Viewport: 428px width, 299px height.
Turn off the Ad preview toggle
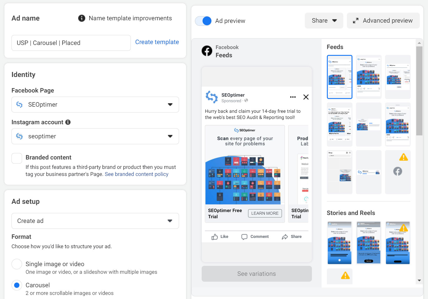pos(203,21)
